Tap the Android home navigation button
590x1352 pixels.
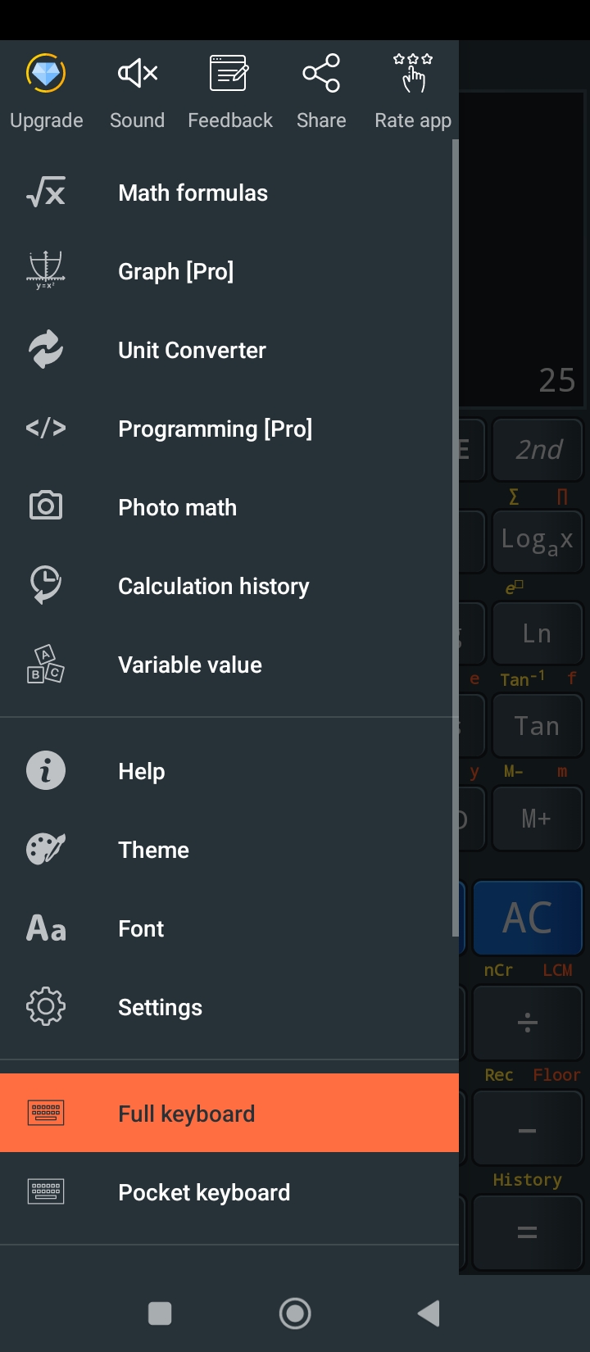295,1313
